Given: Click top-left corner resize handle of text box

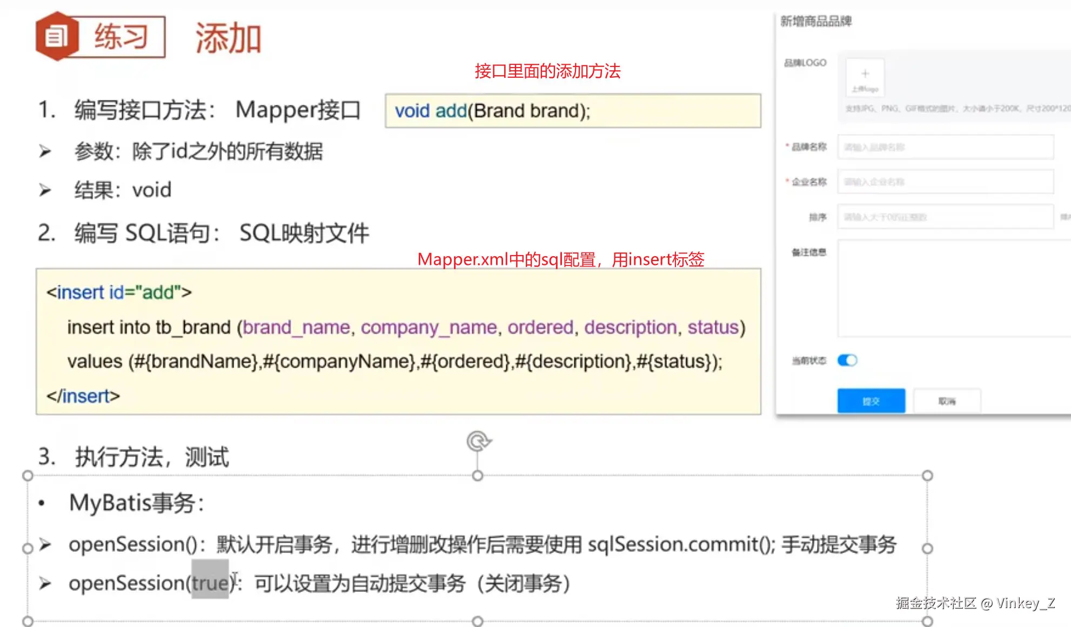Looking at the screenshot, I should point(28,476).
